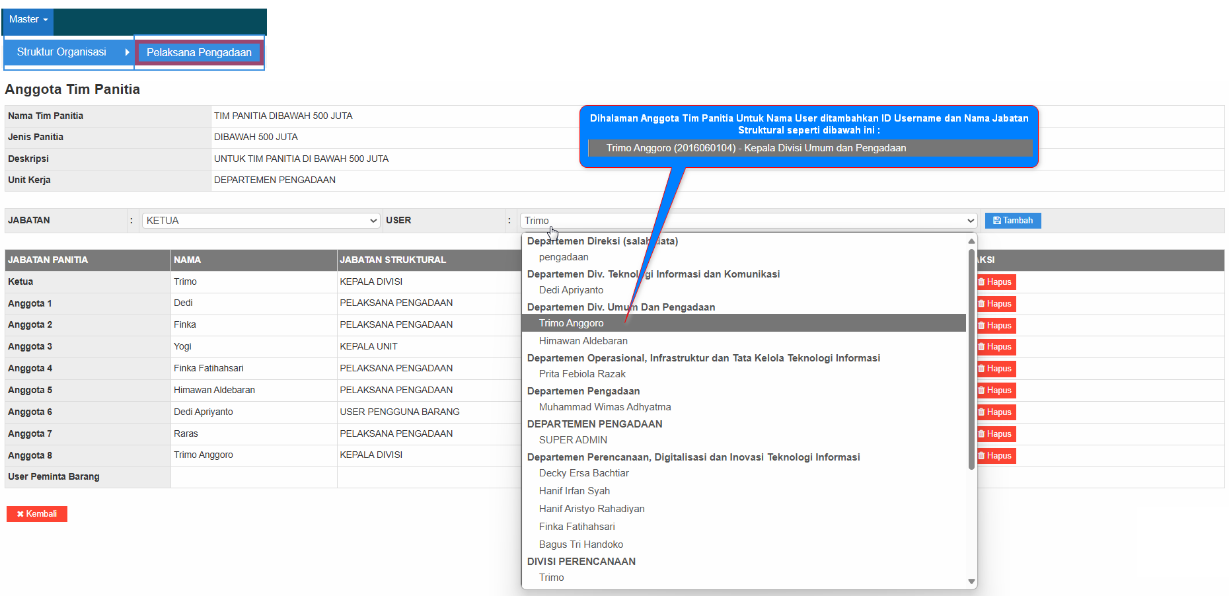Select Trimo Anggoro from user list
The height and width of the screenshot is (596, 1229).
click(x=572, y=323)
